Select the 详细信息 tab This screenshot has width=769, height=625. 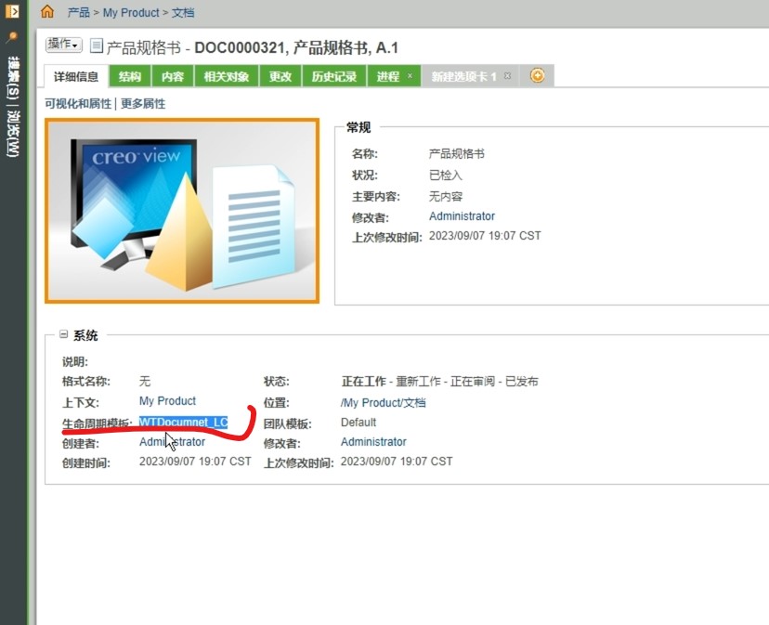pos(76,76)
